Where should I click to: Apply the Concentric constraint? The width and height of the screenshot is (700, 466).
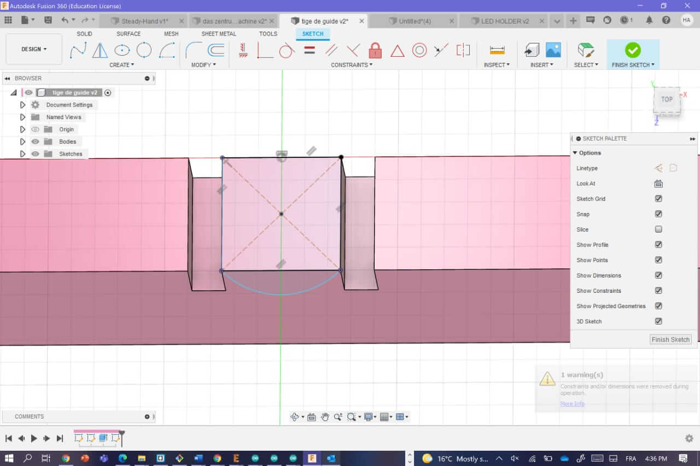(x=419, y=51)
